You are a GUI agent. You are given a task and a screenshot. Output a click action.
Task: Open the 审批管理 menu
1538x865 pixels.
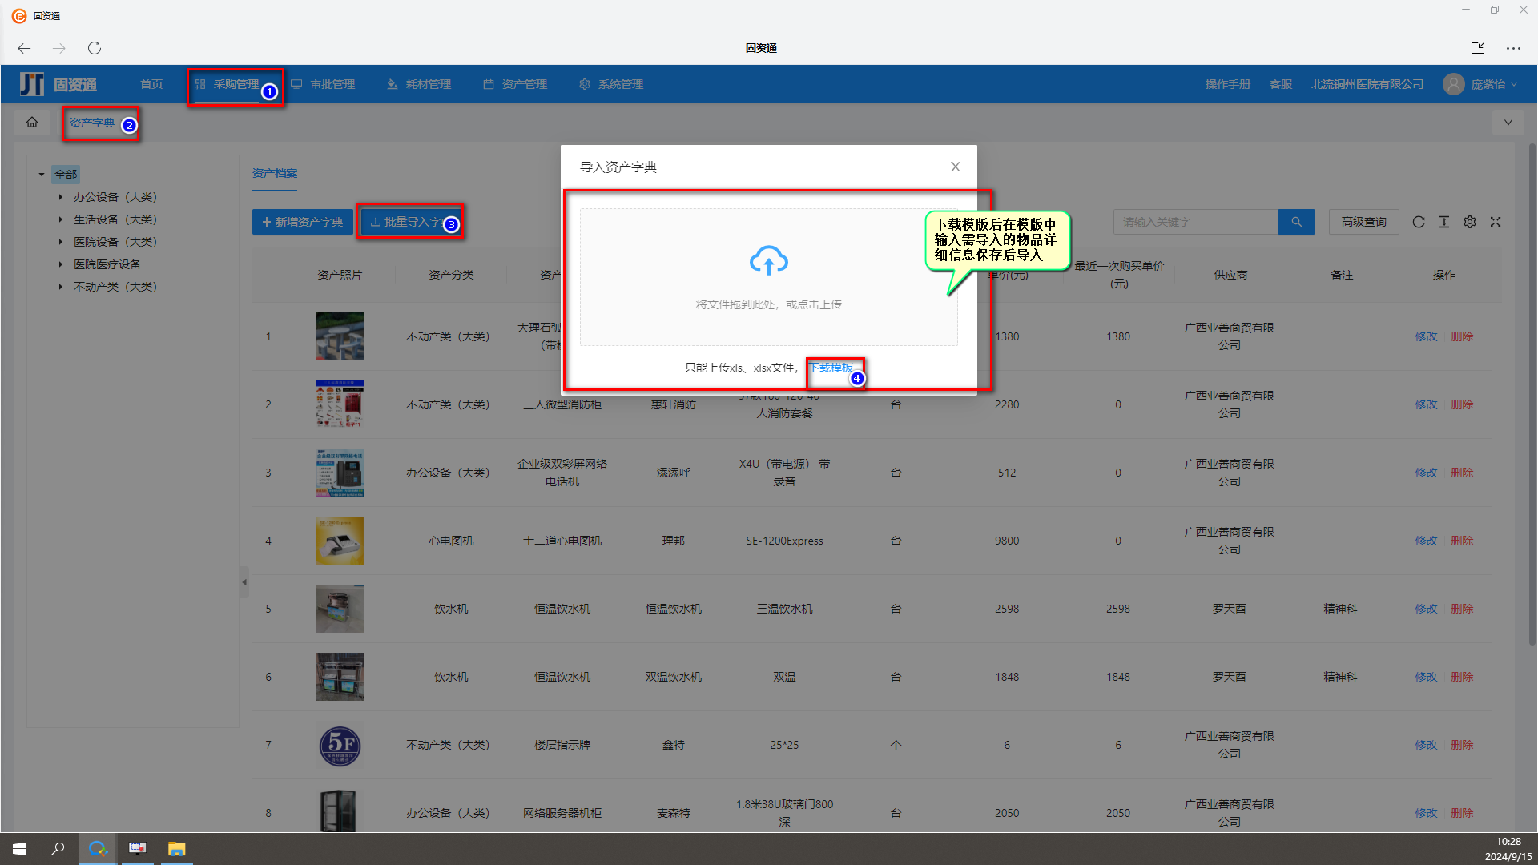(x=323, y=84)
